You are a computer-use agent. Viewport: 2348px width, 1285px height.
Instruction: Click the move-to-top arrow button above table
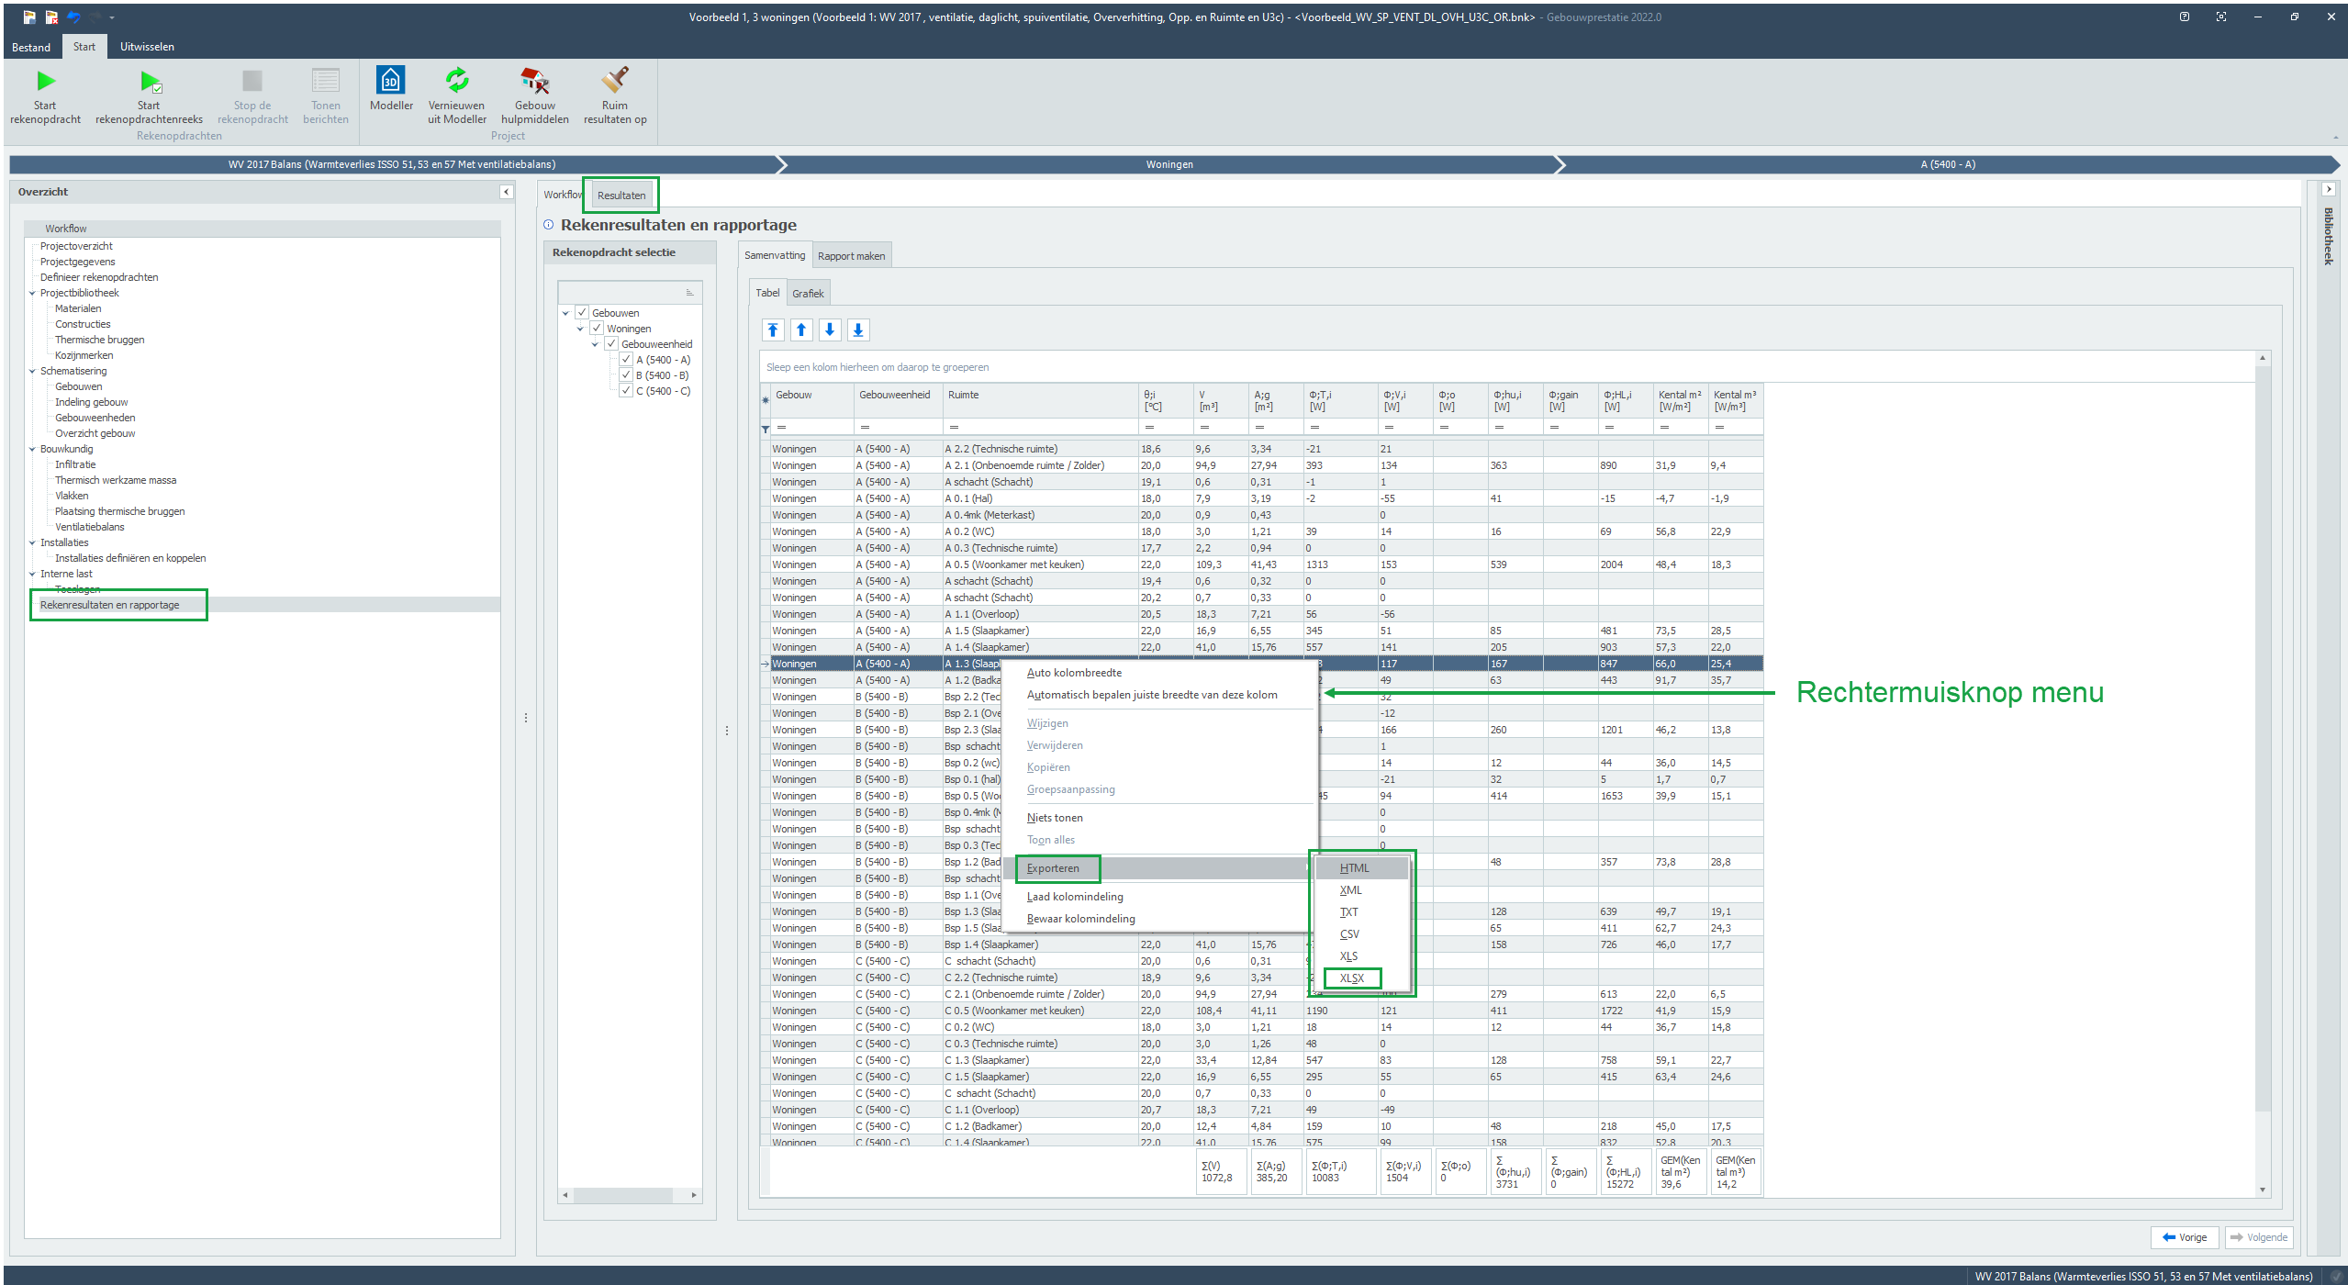point(773,330)
